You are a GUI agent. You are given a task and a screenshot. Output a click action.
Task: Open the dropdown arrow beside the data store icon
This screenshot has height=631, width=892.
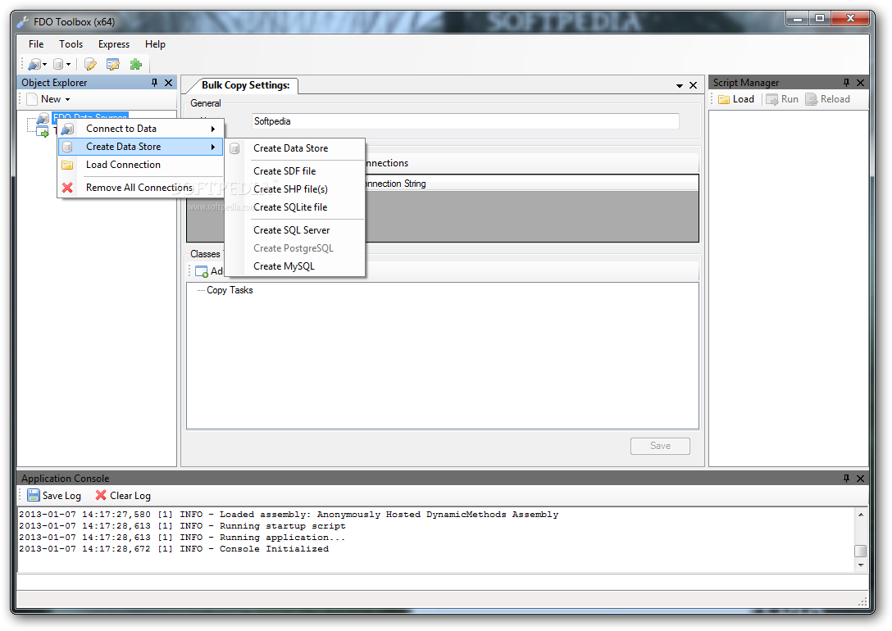coord(68,64)
